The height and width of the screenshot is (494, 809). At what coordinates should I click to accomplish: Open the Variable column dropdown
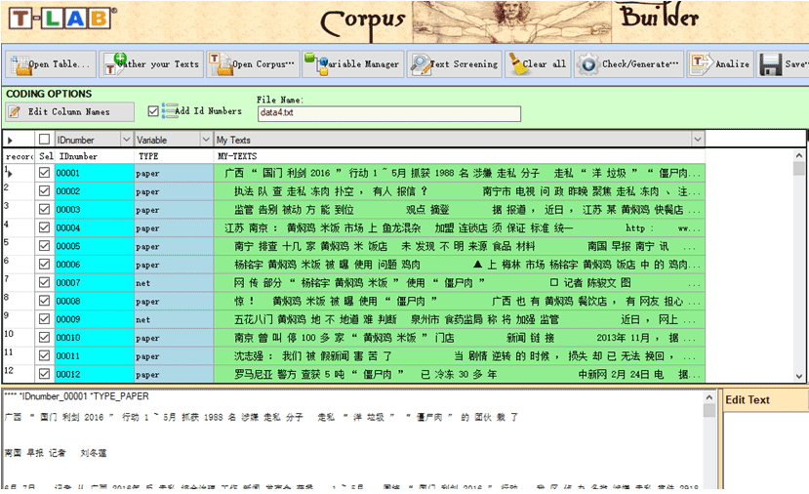click(206, 140)
